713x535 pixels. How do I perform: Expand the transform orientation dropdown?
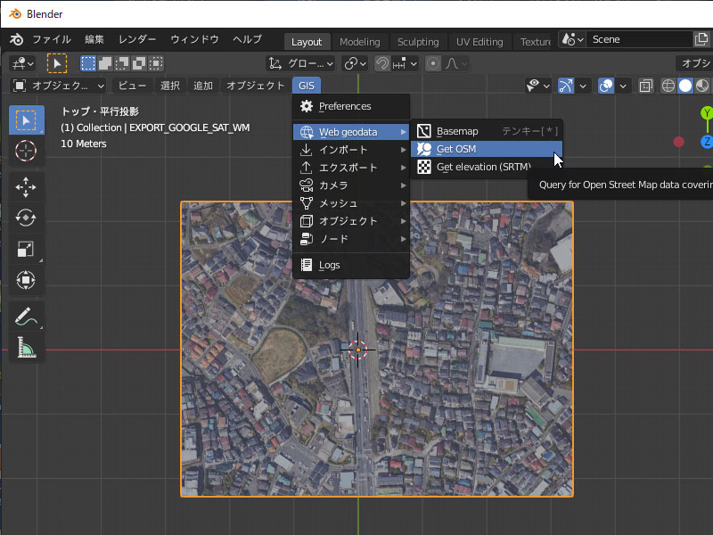click(301, 63)
